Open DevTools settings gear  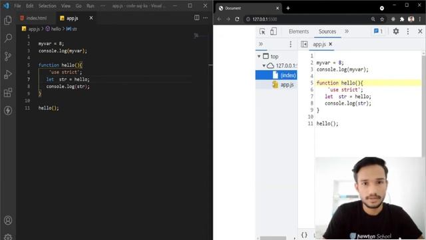(x=396, y=31)
